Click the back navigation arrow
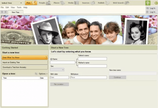Image resolution: width=158 pixels, height=108 pixels. coord(2,12)
